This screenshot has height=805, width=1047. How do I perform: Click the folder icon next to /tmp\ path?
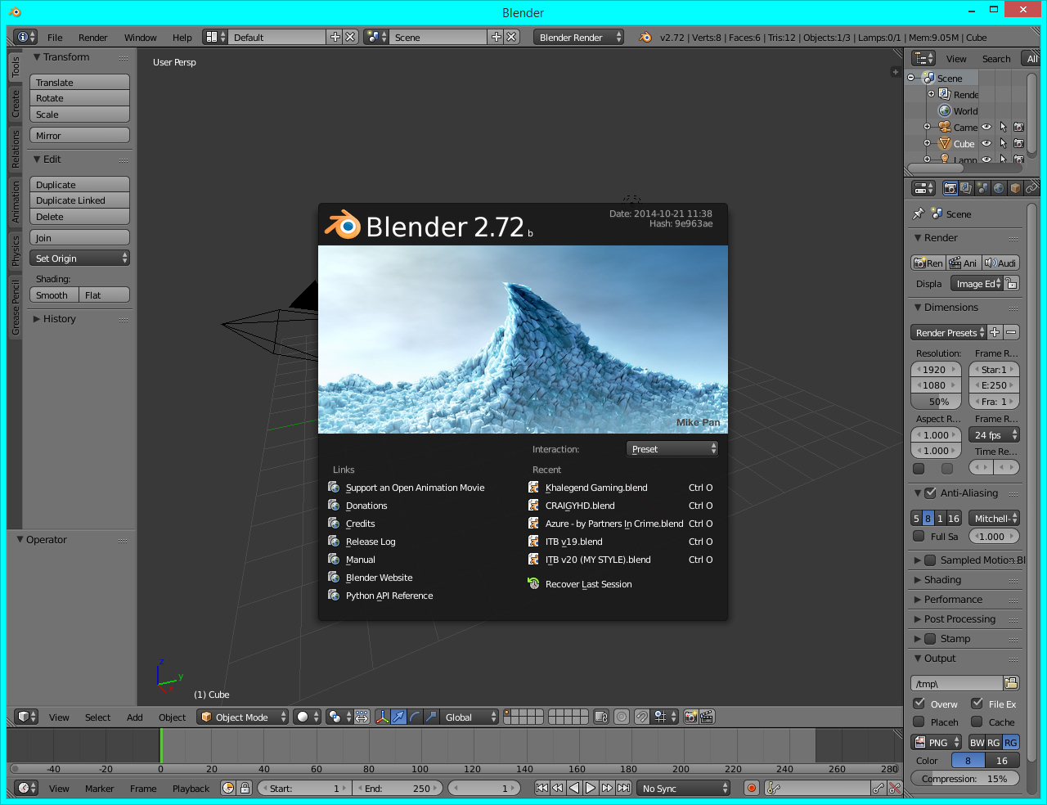[1011, 683]
